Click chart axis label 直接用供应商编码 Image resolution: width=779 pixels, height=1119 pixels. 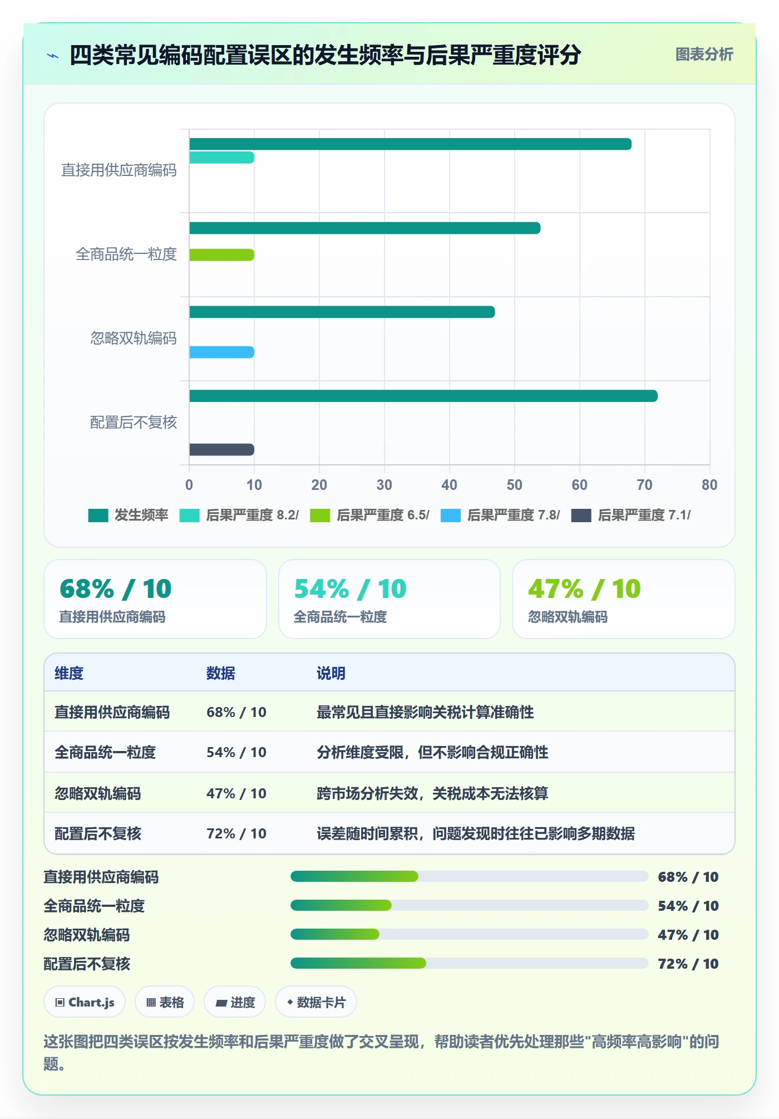pos(119,170)
